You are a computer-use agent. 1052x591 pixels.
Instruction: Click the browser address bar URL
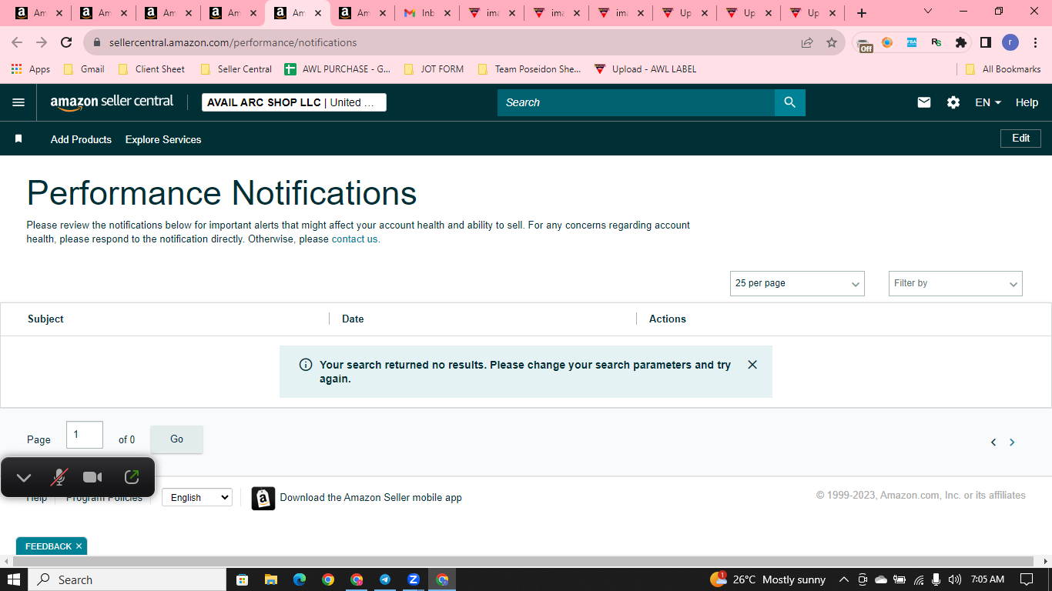[x=233, y=42]
